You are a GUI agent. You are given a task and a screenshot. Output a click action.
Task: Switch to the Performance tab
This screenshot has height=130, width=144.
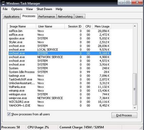pyautogui.click(x=46, y=17)
